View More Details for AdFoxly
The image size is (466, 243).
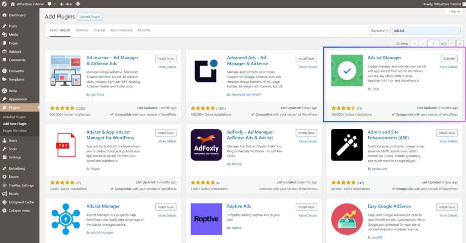[308, 142]
